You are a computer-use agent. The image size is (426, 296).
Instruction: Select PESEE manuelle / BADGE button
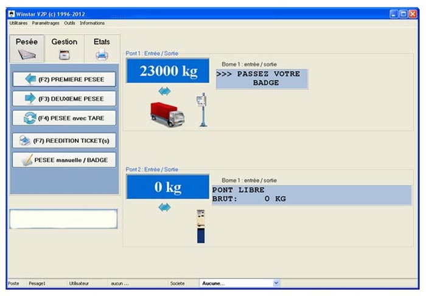pos(64,160)
